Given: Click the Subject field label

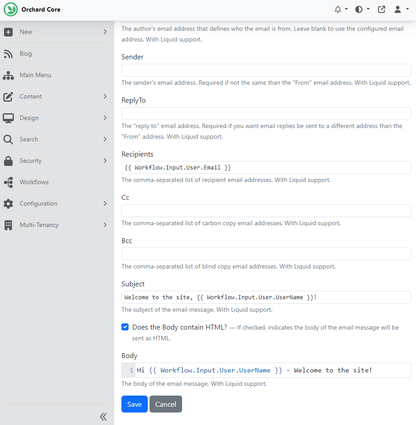Looking at the screenshot, I should [133, 284].
